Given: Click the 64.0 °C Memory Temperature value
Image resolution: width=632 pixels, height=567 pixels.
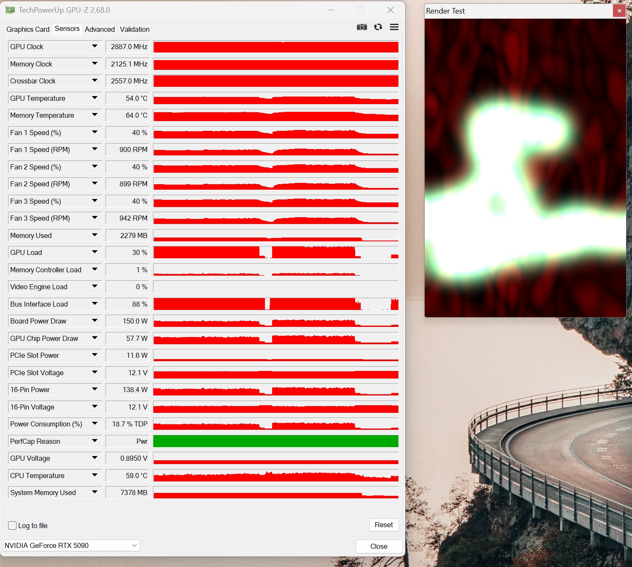Looking at the screenshot, I should click(x=128, y=115).
